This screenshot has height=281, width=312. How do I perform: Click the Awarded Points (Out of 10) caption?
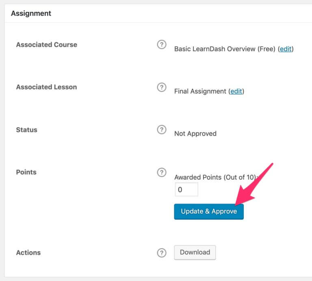(214, 177)
